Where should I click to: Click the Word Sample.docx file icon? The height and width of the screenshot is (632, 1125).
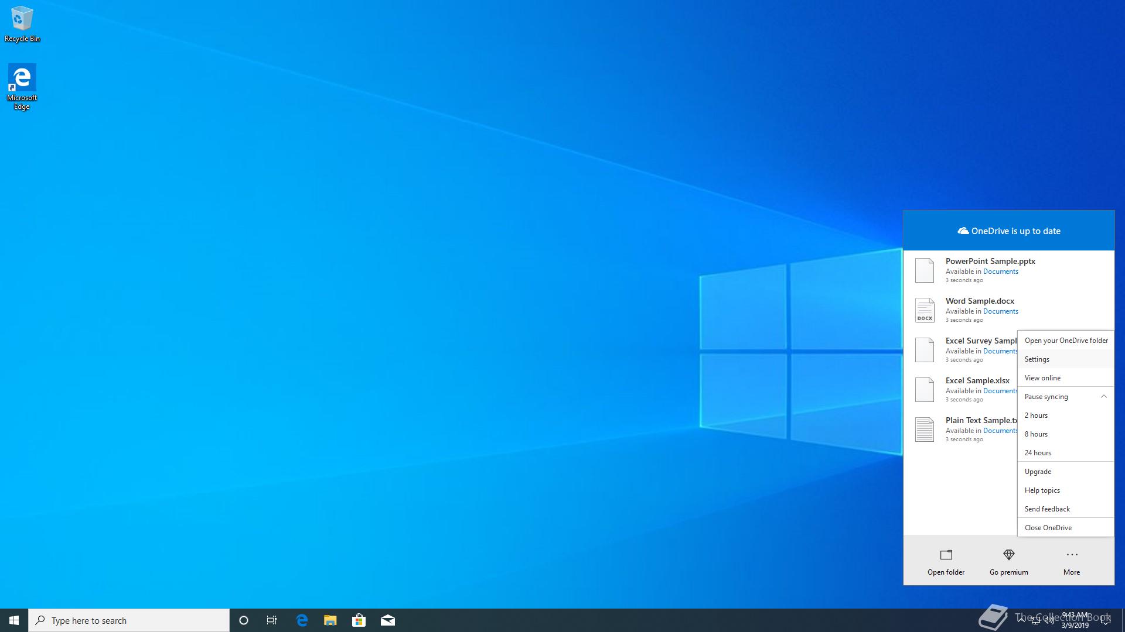pos(925,310)
